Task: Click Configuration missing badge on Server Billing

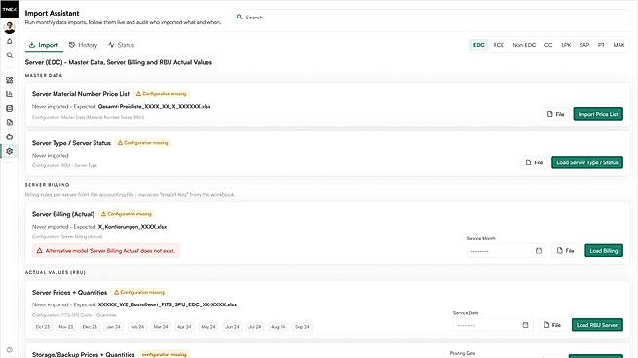Action: pos(127,214)
